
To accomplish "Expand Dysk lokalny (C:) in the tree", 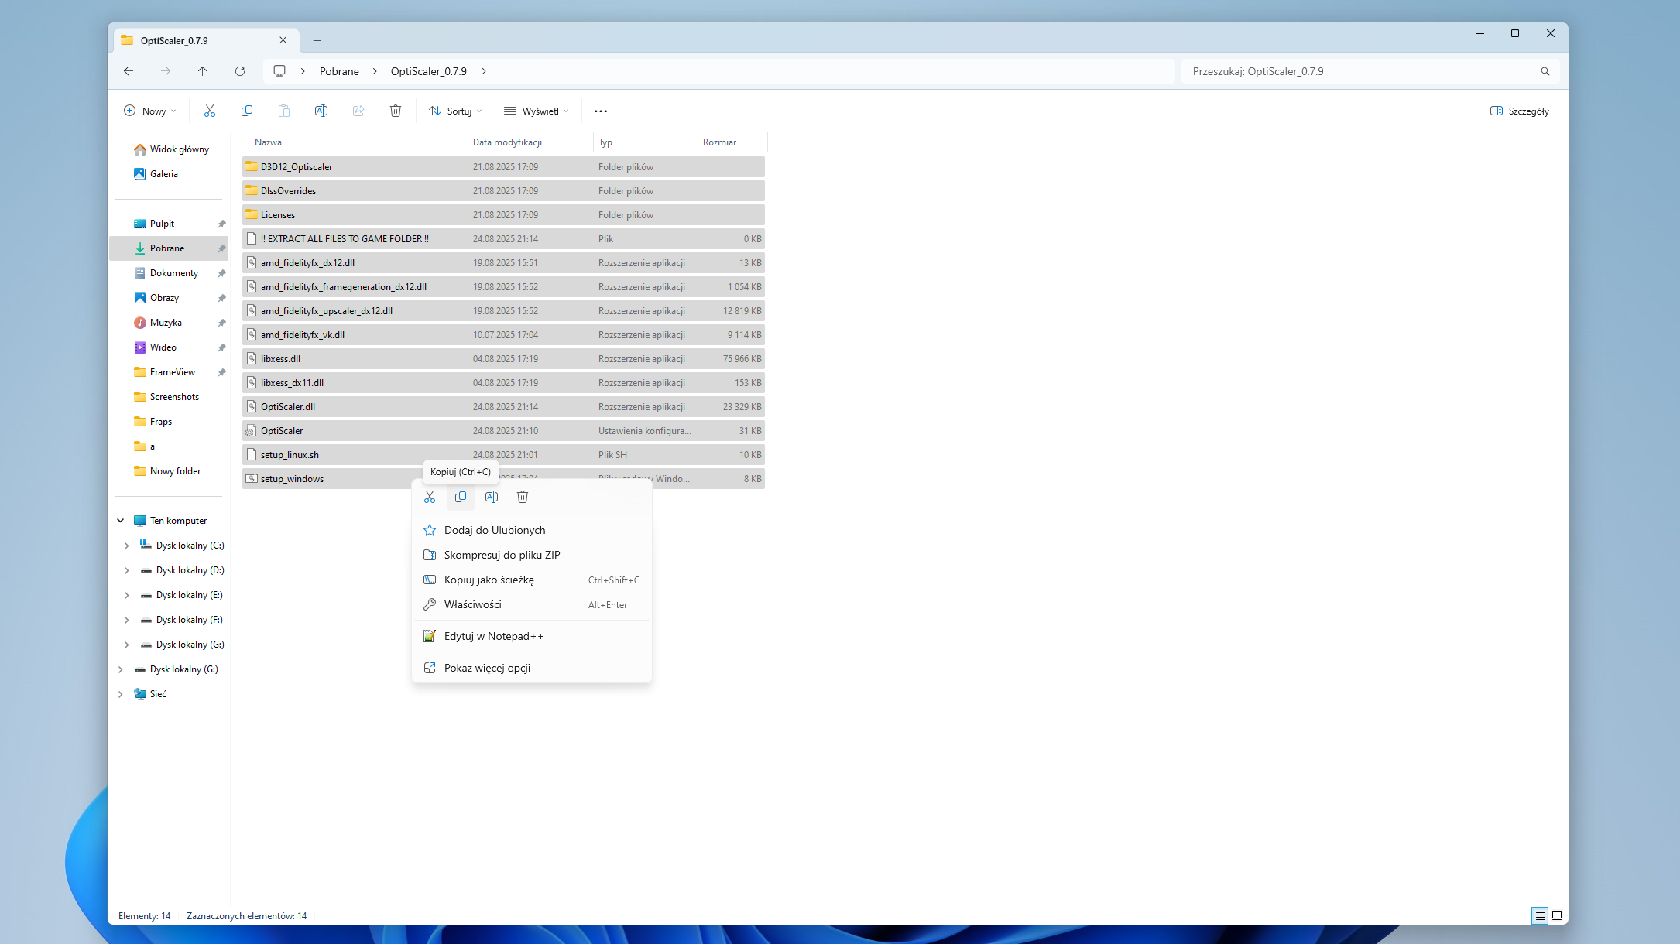I will 126,546.
